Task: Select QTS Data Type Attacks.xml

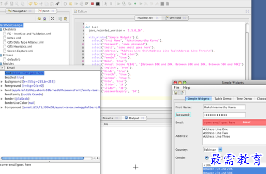Action: (x=25, y=42)
